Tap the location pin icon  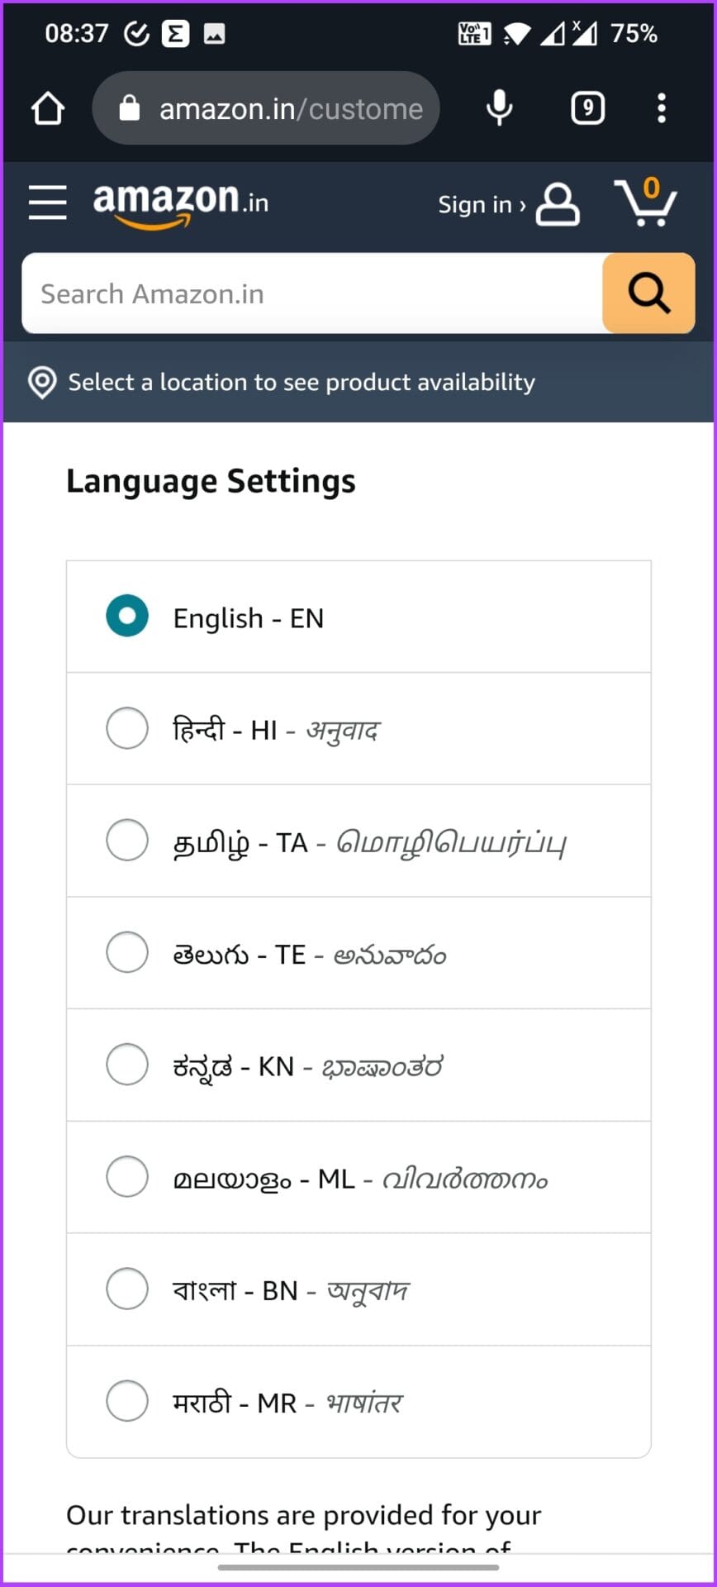pyautogui.click(x=40, y=382)
